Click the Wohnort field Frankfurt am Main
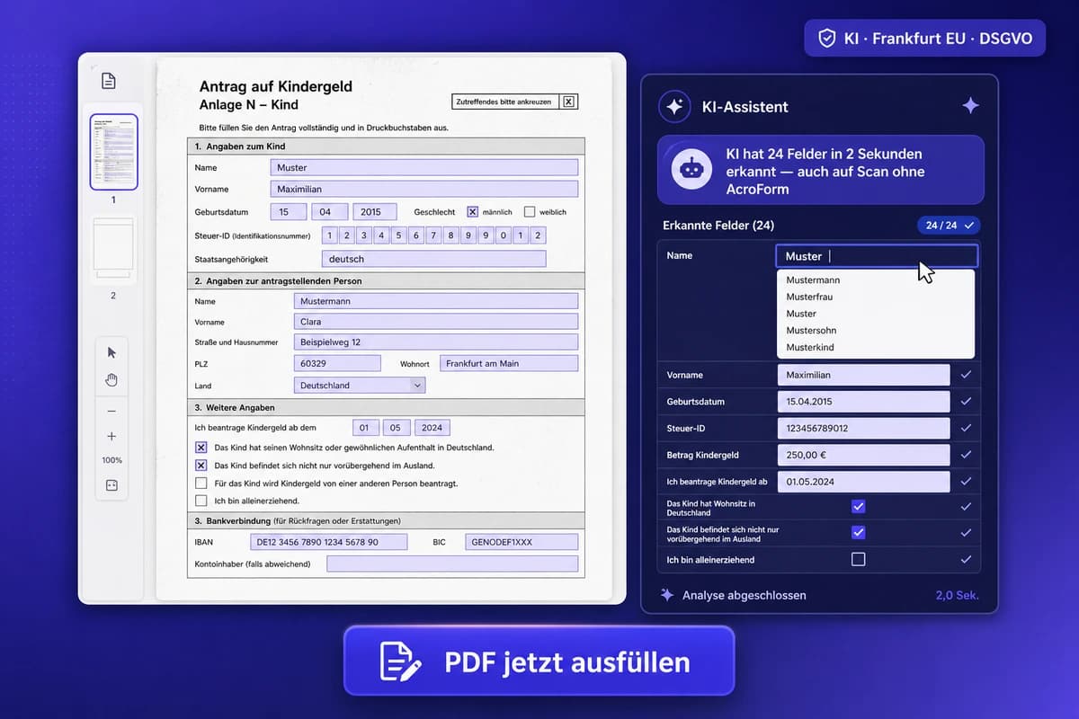1079x719 pixels. (x=509, y=363)
